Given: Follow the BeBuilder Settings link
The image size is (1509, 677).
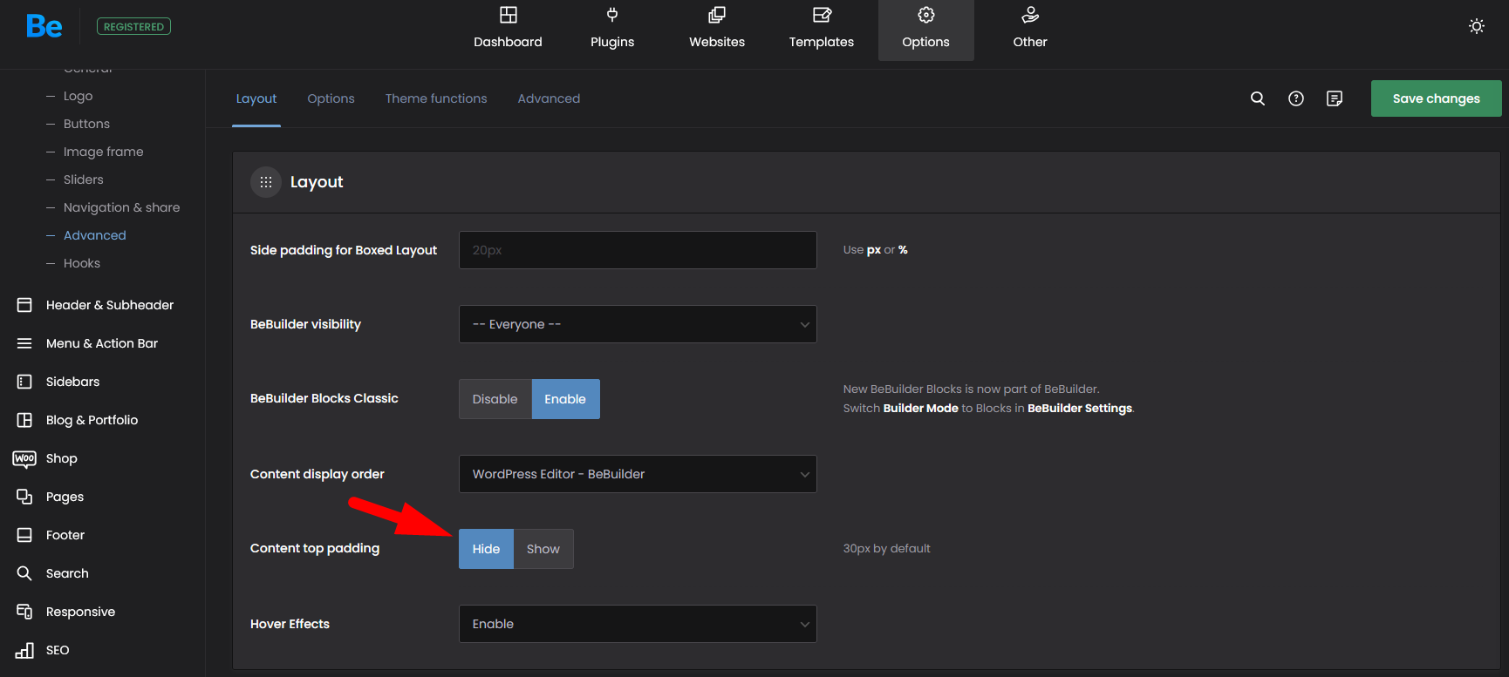Looking at the screenshot, I should 1080,408.
